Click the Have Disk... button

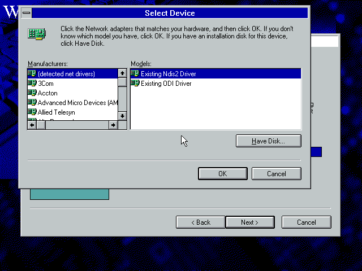coord(269,141)
